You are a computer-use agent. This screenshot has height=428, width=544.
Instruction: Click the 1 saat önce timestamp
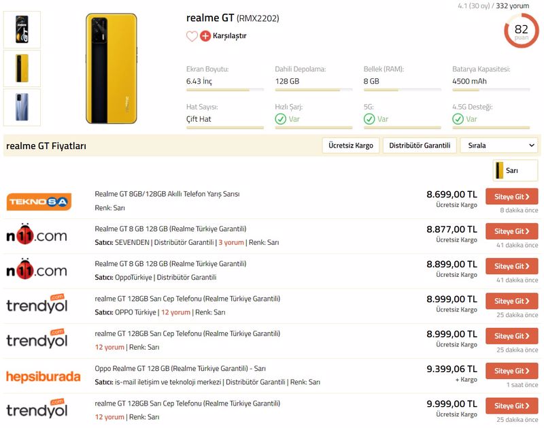click(x=522, y=384)
